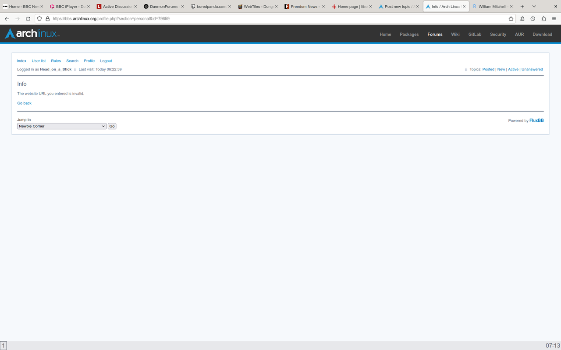The height and width of the screenshot is (350, 561).
Task: Close the William Mitchell tab
Action: click(x=511, y=7)
